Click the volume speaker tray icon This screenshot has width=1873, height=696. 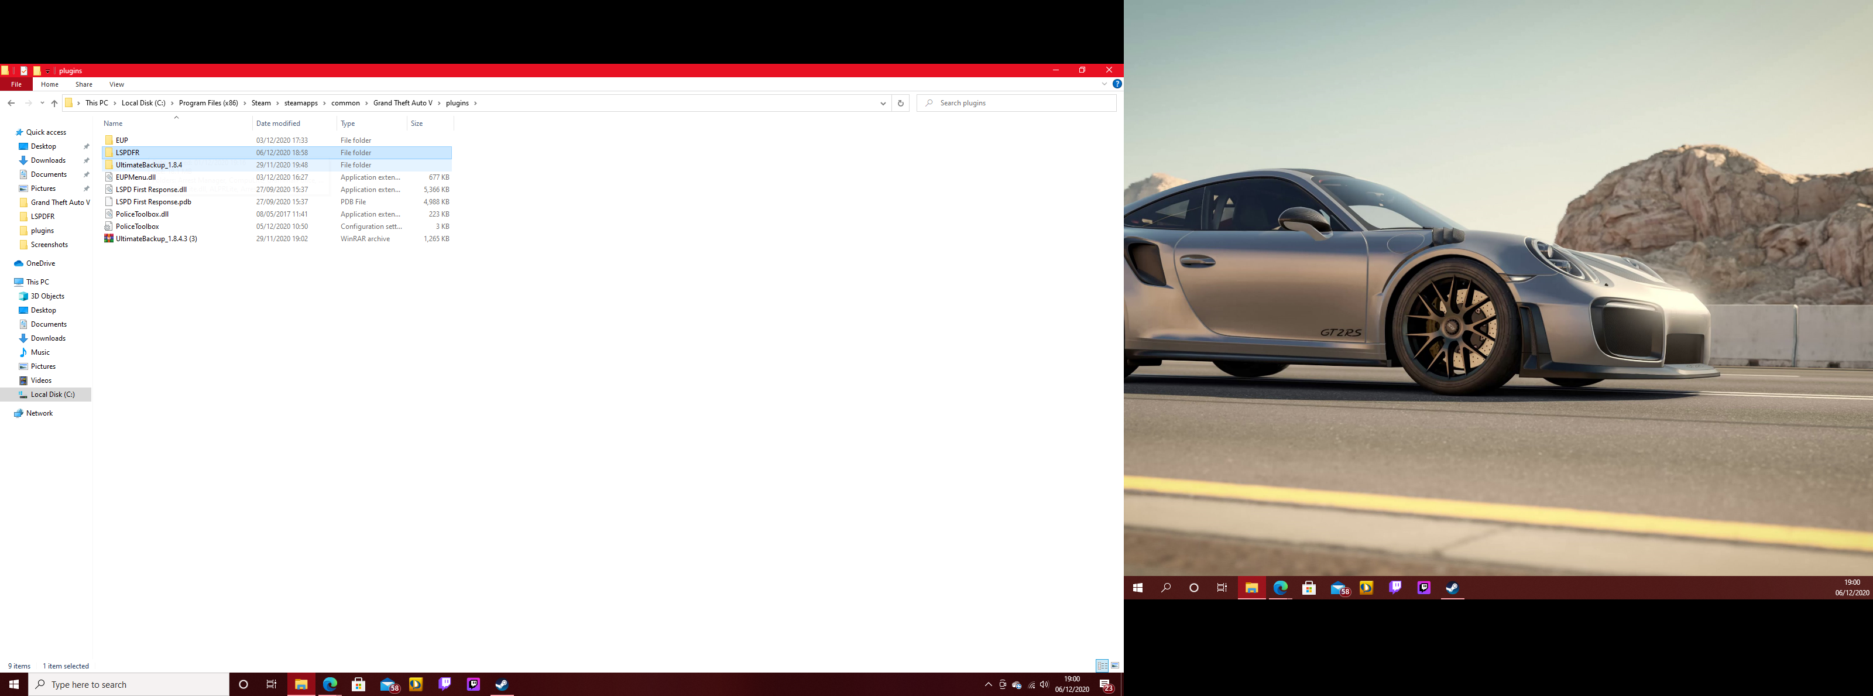(1044, 684)
